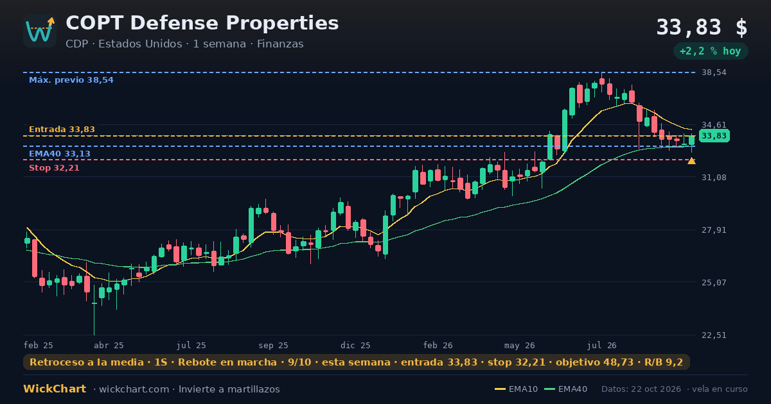Viewport: 771px width, 404px height.
Task: Click the Entrada 33,83 label
Action: click(x=62, y=130)
